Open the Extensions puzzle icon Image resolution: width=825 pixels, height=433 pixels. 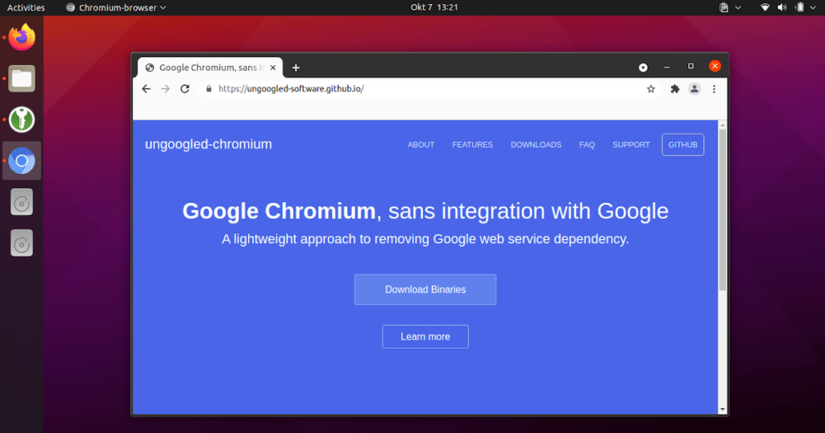click(675, 89)
